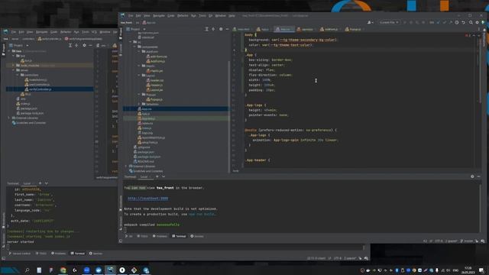Add a new terminal tab with plus in front window
Image resolution: width=489 pixels, height=275 pixels.
157,176
